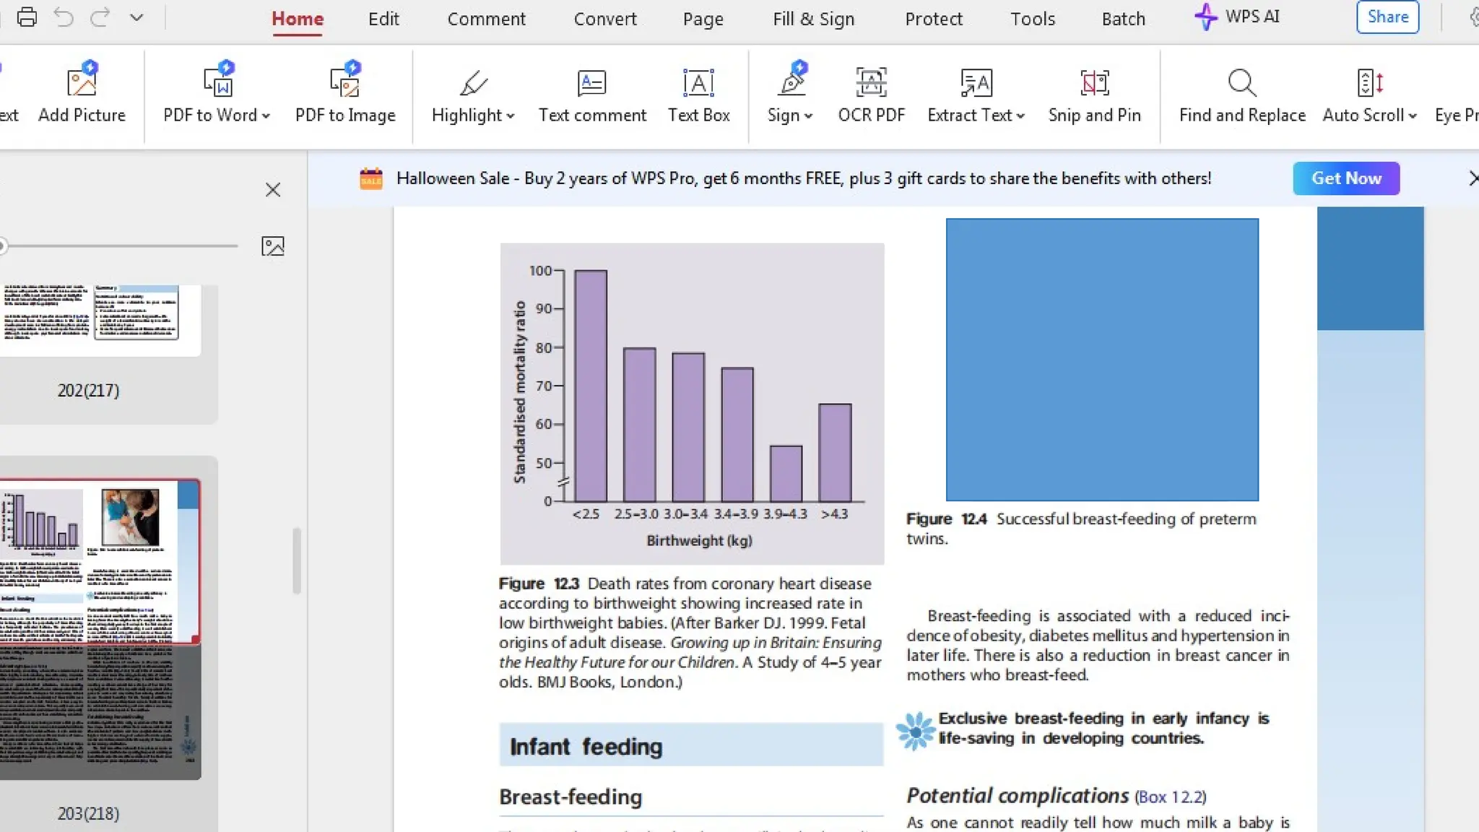Open the Extract Text dropdown
This screenshot has height=832, width=1479.
1020,116
